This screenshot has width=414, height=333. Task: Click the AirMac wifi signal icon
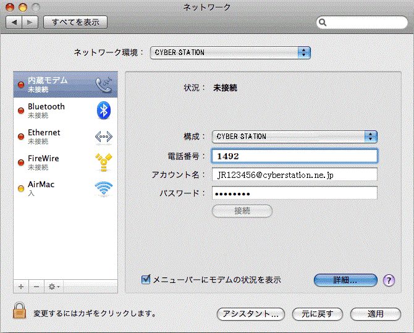pyautogui.click(x=104, y=189)
